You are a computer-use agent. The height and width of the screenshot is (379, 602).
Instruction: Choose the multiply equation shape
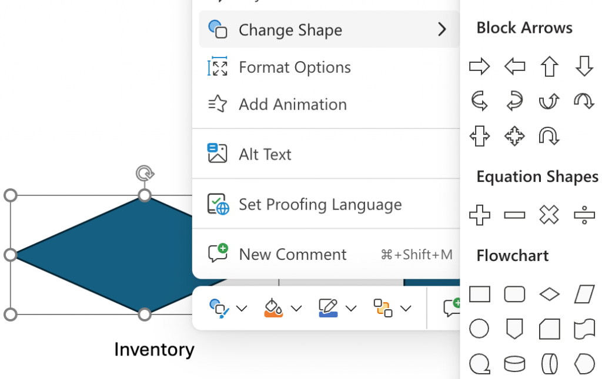[549, 215]
